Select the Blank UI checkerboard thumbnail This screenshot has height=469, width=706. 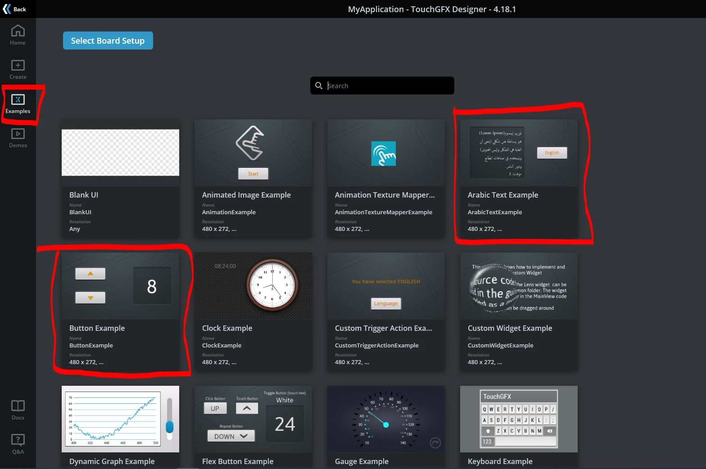[120, 153]
